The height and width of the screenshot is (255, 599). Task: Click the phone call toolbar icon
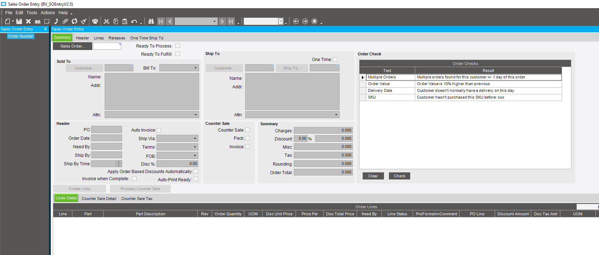56,21
